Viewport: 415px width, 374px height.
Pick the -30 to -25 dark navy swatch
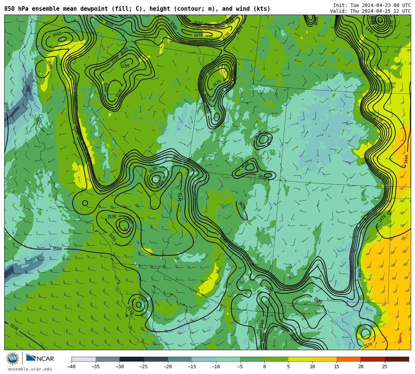[x=132, y=359]
